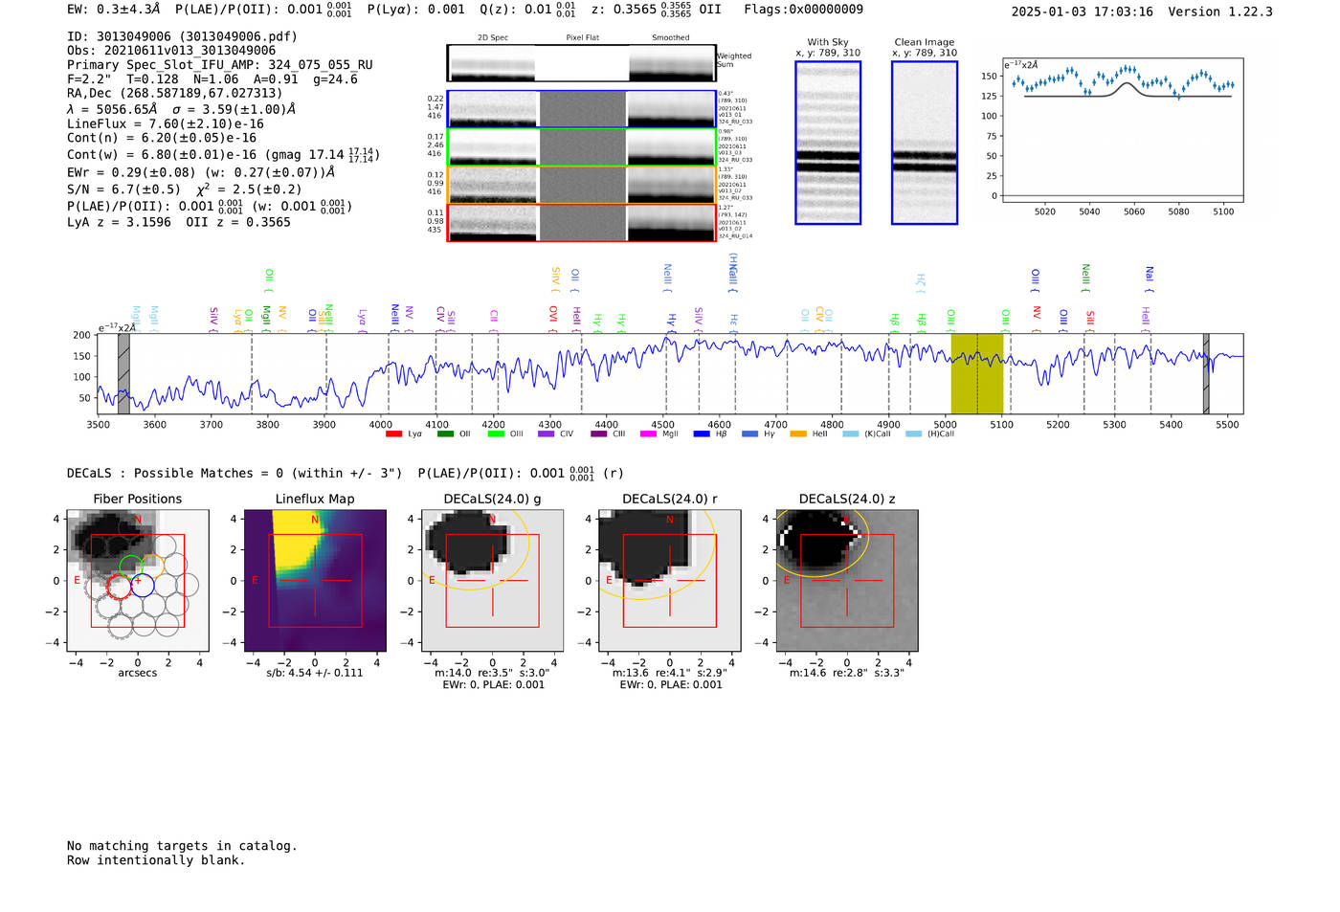Select the orange fiber circle in Fiber Positions
Viewport: 1340px width, 912px height.
point(153,565)
